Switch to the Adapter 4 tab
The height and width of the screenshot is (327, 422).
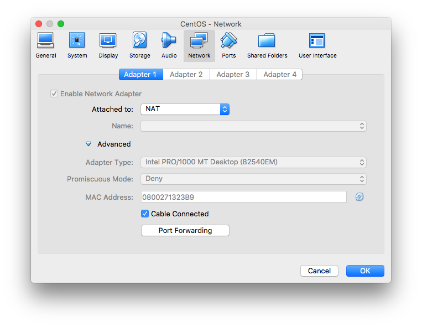279,75
